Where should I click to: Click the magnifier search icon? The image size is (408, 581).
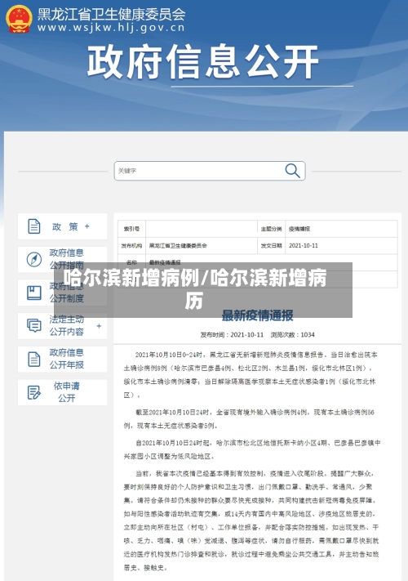(292, 171)
